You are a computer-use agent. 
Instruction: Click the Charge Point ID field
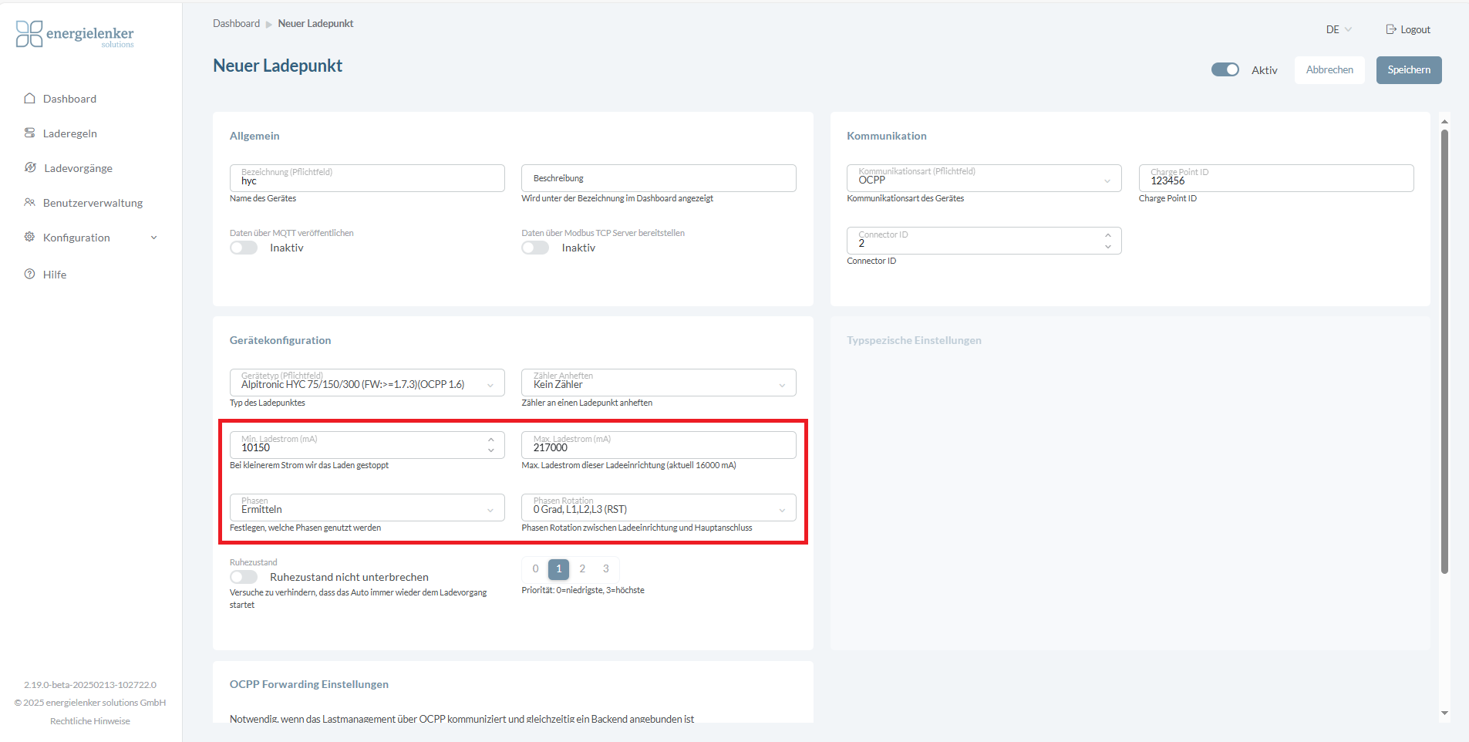1276,178
